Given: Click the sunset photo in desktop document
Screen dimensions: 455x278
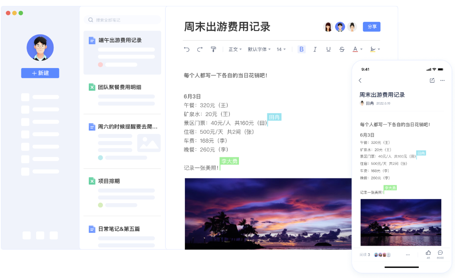Looking at the screenshot, I should [x=268, y=214].
